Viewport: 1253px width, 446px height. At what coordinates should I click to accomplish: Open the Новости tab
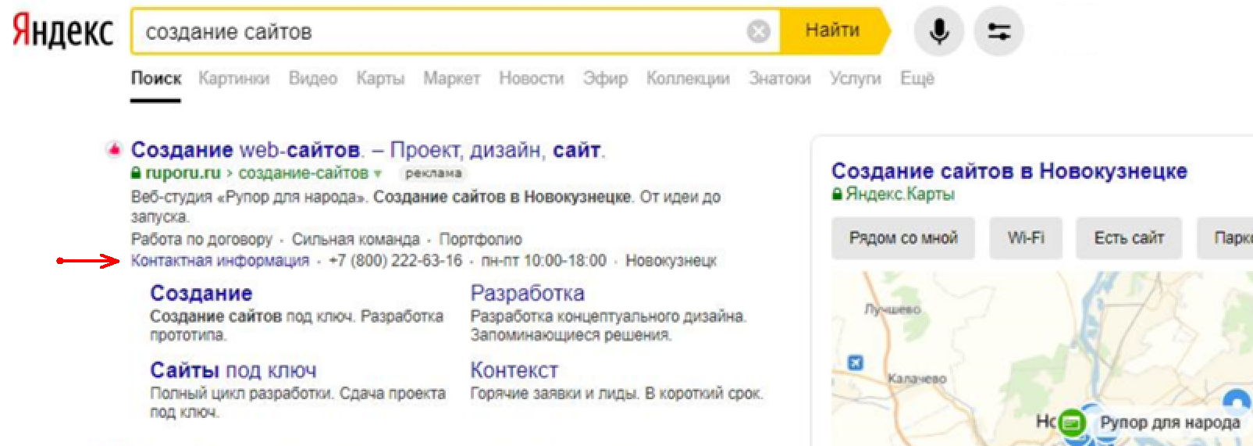532,78
